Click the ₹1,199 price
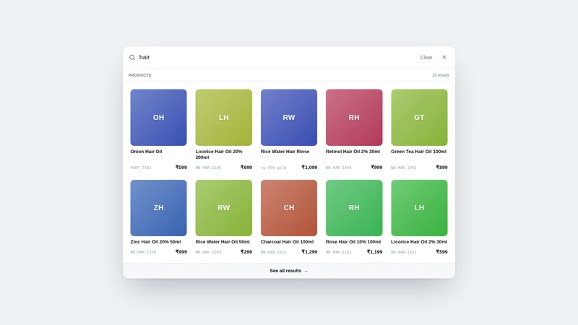 click(x=374, y=252)
